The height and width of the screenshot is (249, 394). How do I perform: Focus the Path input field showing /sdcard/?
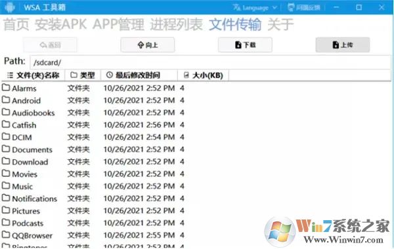(210, 62)
